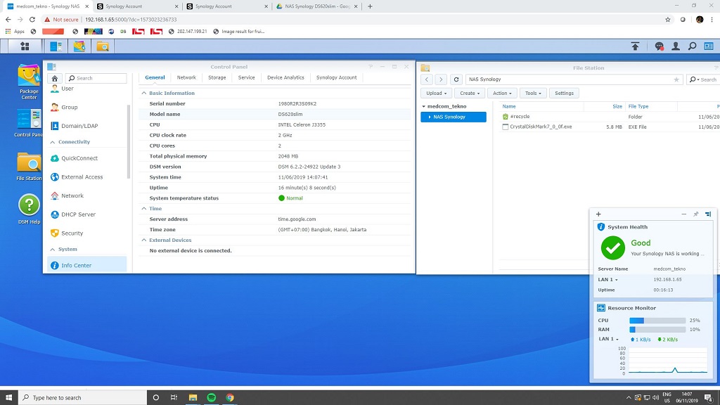
Task: Pin the widget panel
Action: 695,214
